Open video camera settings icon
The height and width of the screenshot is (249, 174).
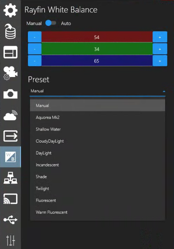pyautogui.click(x=10, y=73)
